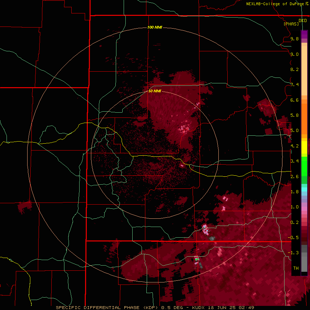
Task: Click the 9.0 value on the color scale
Action: click(294, 54)
